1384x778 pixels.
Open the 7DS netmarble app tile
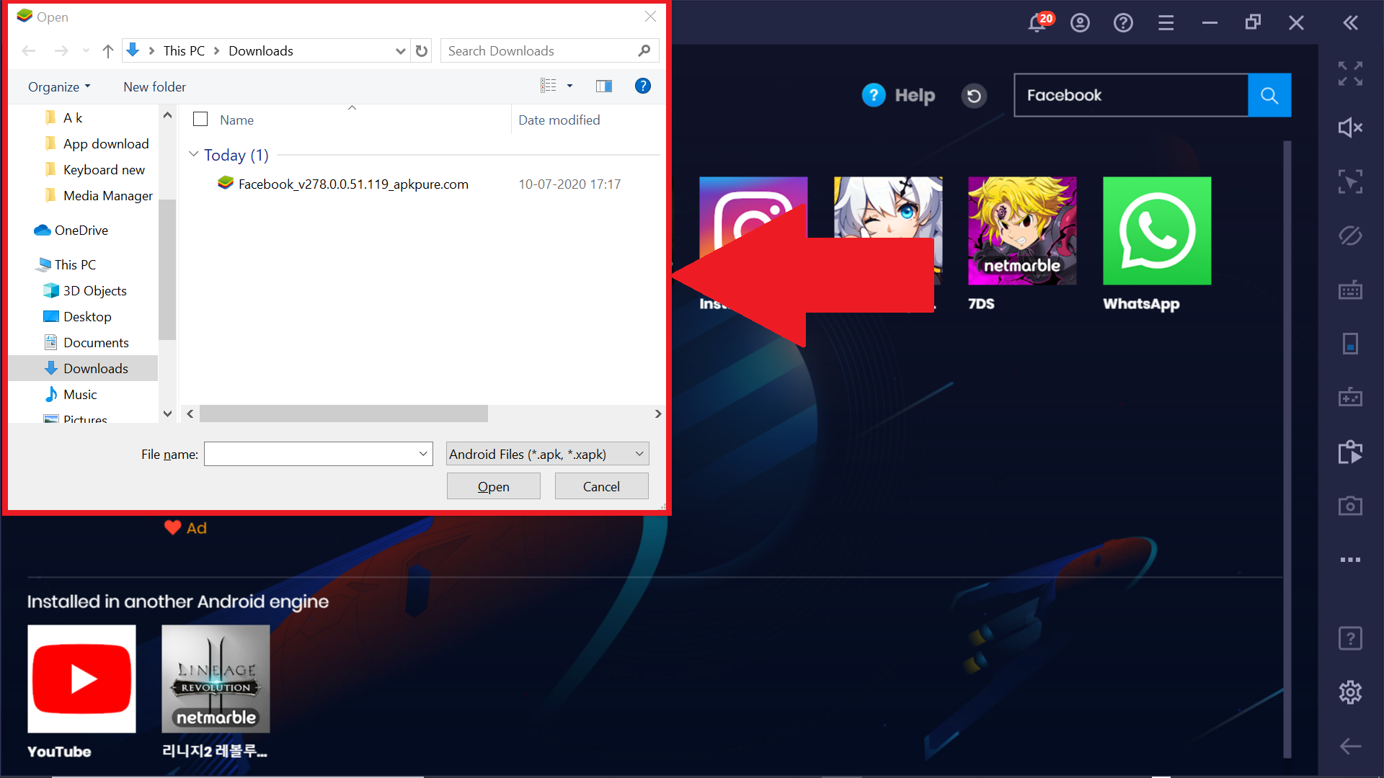pyautogui.click(x=1022, y=231)
